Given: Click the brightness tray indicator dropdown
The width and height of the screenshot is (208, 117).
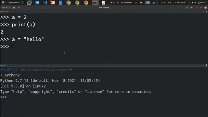Looking at the screenshot, I should pos(112,3).
